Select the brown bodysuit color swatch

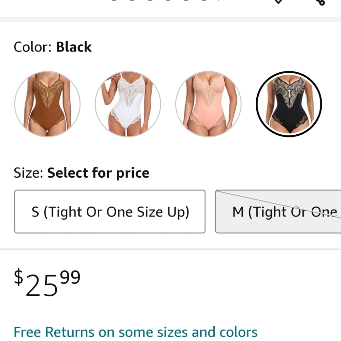(x=47, y=104)
